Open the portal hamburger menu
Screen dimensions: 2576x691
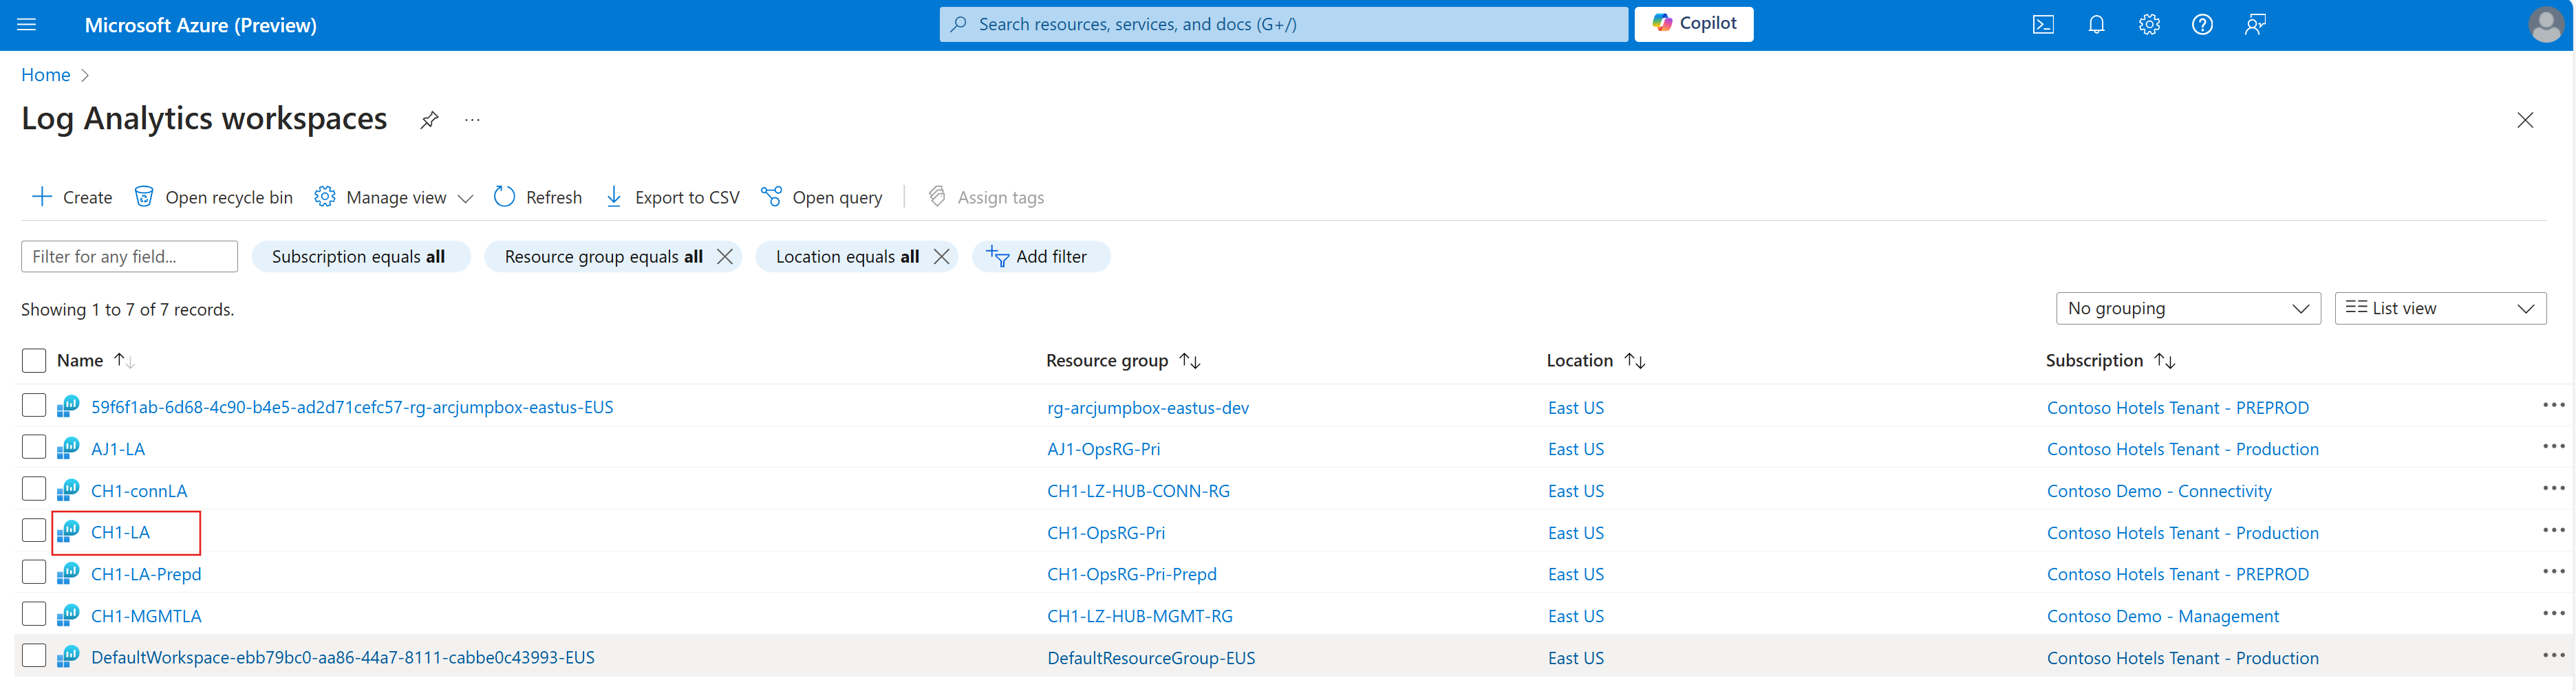pos(27,25)
